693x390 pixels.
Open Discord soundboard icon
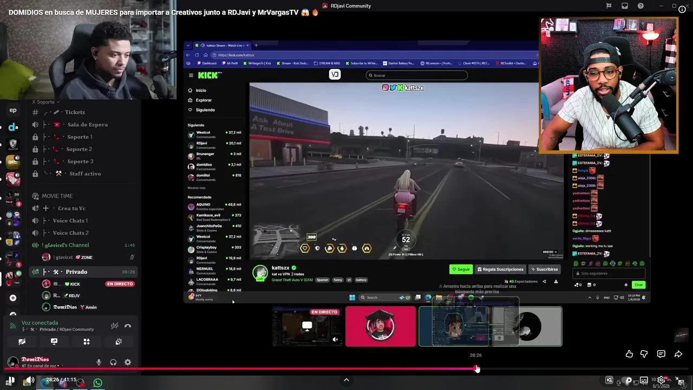[x=119, y=341]
